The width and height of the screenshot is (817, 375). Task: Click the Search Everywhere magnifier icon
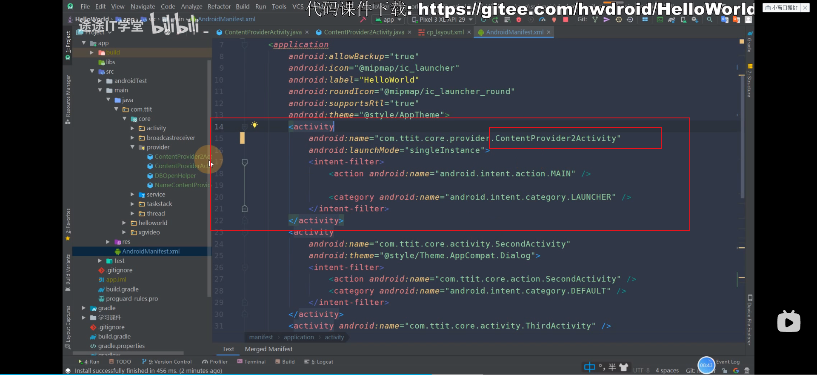coord(710,20)
